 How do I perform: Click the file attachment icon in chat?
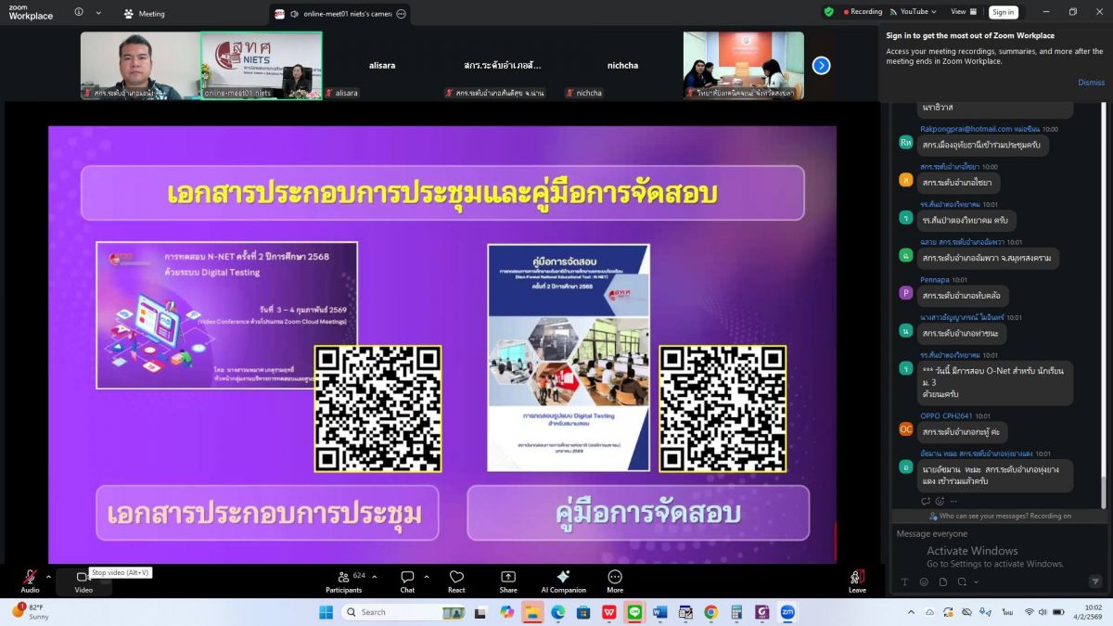[942, 581]
